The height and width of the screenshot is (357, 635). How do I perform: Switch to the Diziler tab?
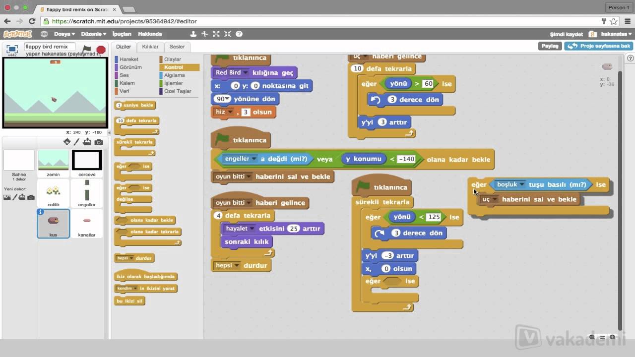tap(123, 47)
